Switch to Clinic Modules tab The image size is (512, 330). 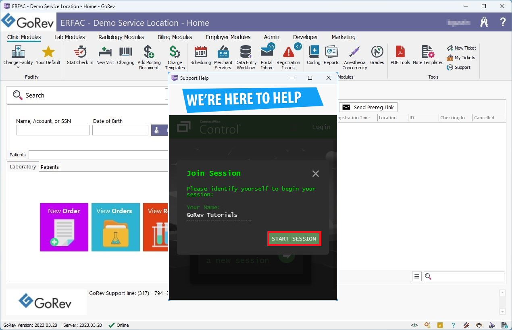coord(24,37)
